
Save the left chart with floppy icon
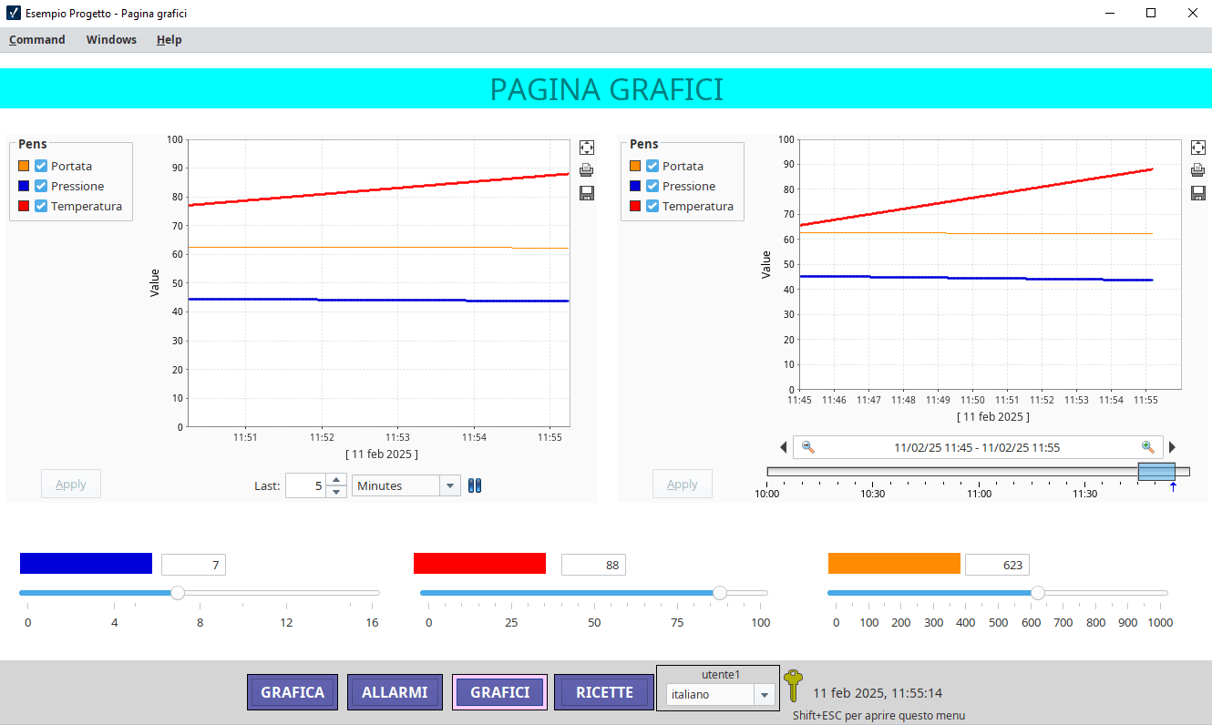click(x=587, y=193)
